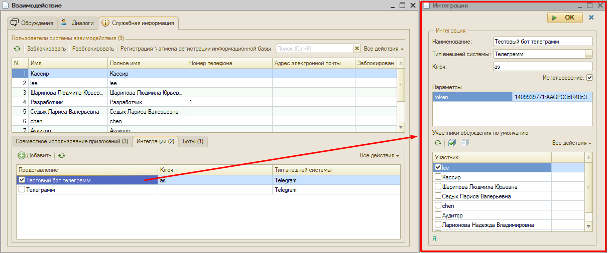Click the refresh icon next to Добавить
608x253 pixels.
pyautogui.click(x=62, y=156)
